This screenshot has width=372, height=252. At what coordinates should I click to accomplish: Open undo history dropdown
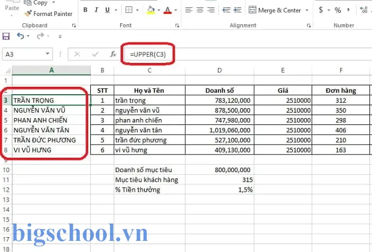(28, 36)
